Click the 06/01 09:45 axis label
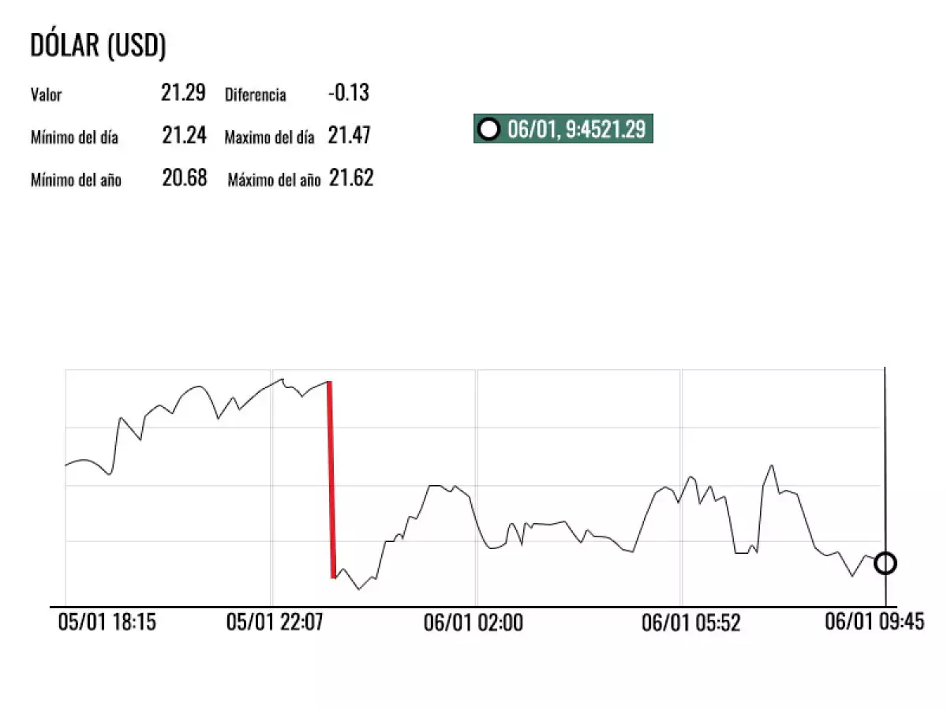Viewport: 947px width, 710px height. pyautogui.click(x=874, y=622)
